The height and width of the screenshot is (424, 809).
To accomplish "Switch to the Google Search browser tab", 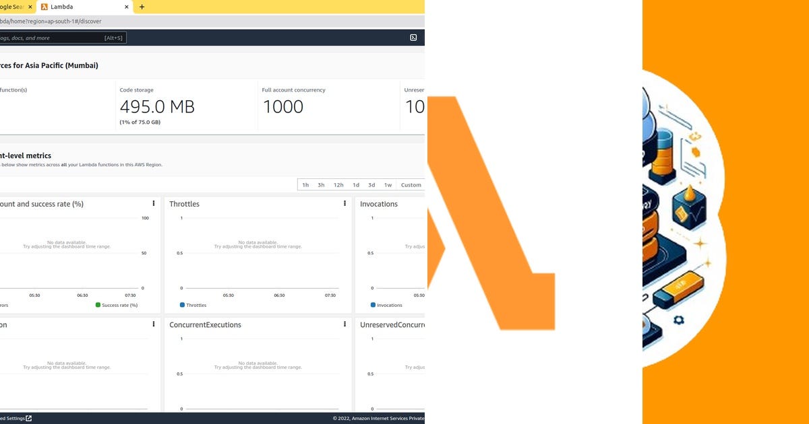I will [18, 7].
